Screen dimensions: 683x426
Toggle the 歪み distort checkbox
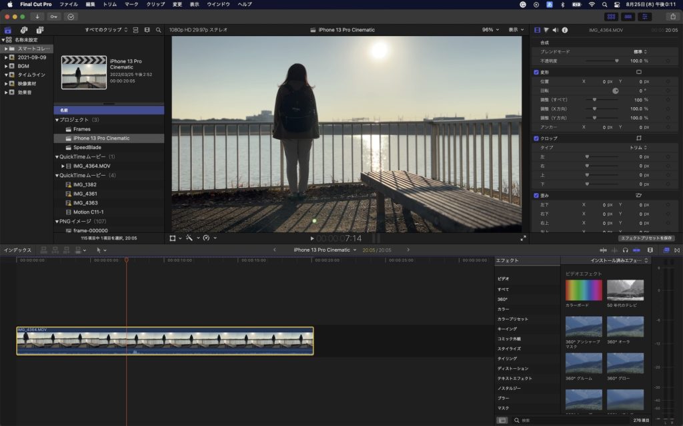point(536,196)
